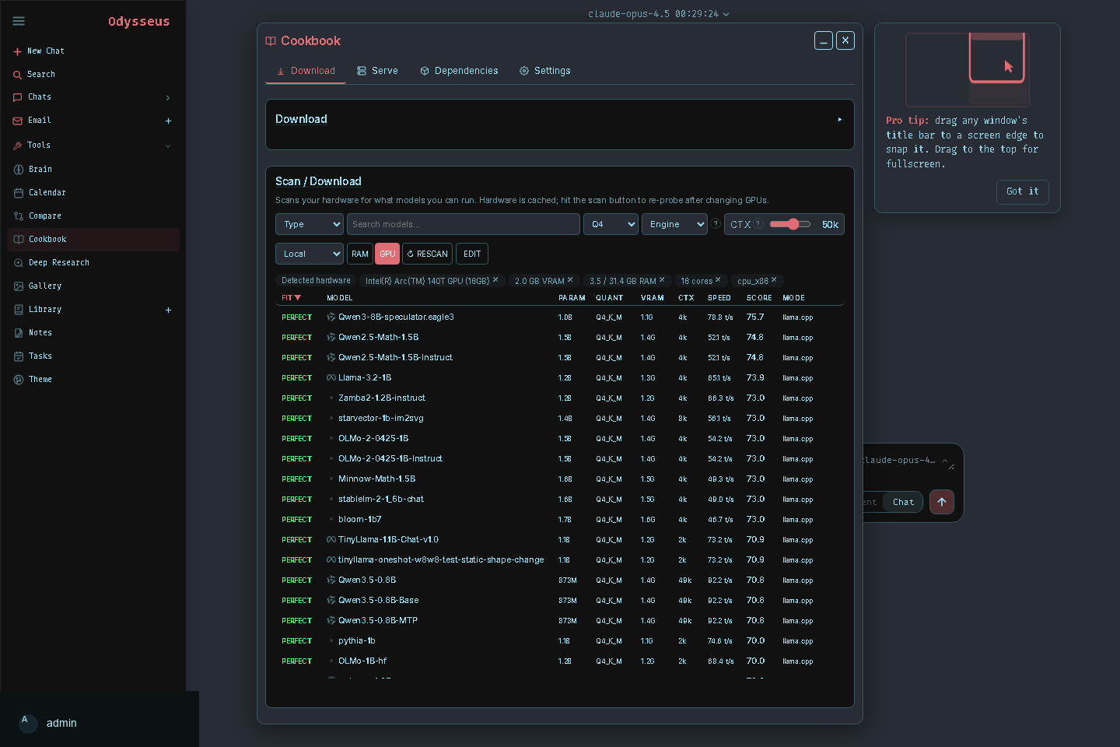The width and height of the screenshot is (1120, 747).
Task: Expand the composer's claude-opus model selector
Action: 907,460
